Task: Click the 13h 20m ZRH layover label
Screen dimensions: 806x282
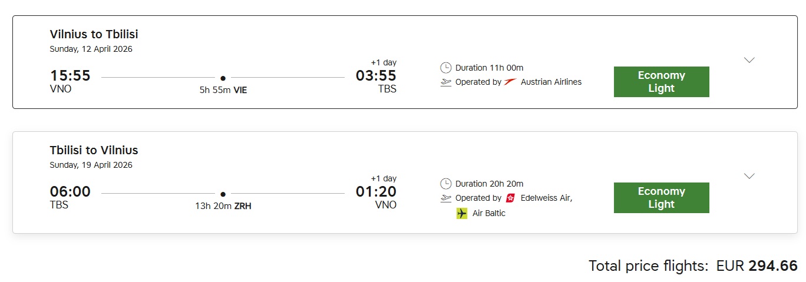Action: click(223, 207)
